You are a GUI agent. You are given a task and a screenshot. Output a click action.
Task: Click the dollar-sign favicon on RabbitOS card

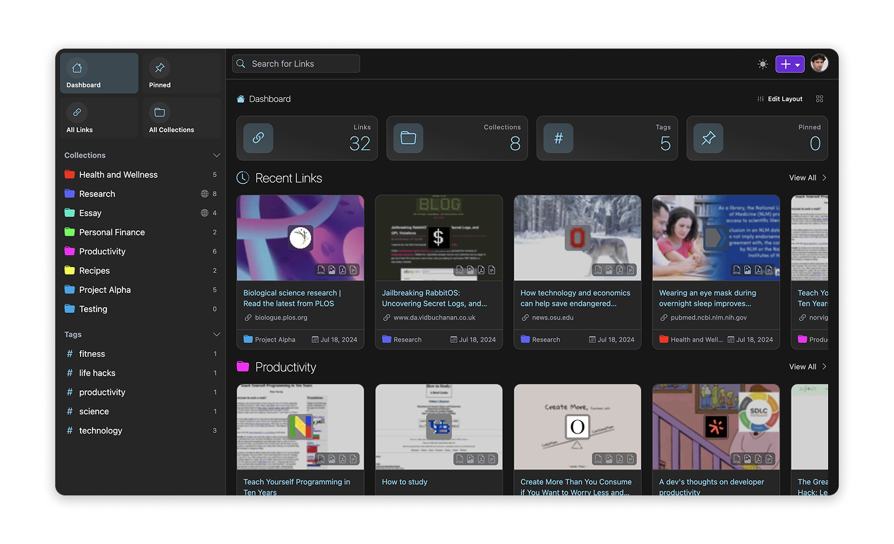click(x=439, y=238)
